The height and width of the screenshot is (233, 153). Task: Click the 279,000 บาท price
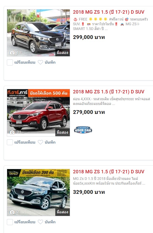coord(89,112)
